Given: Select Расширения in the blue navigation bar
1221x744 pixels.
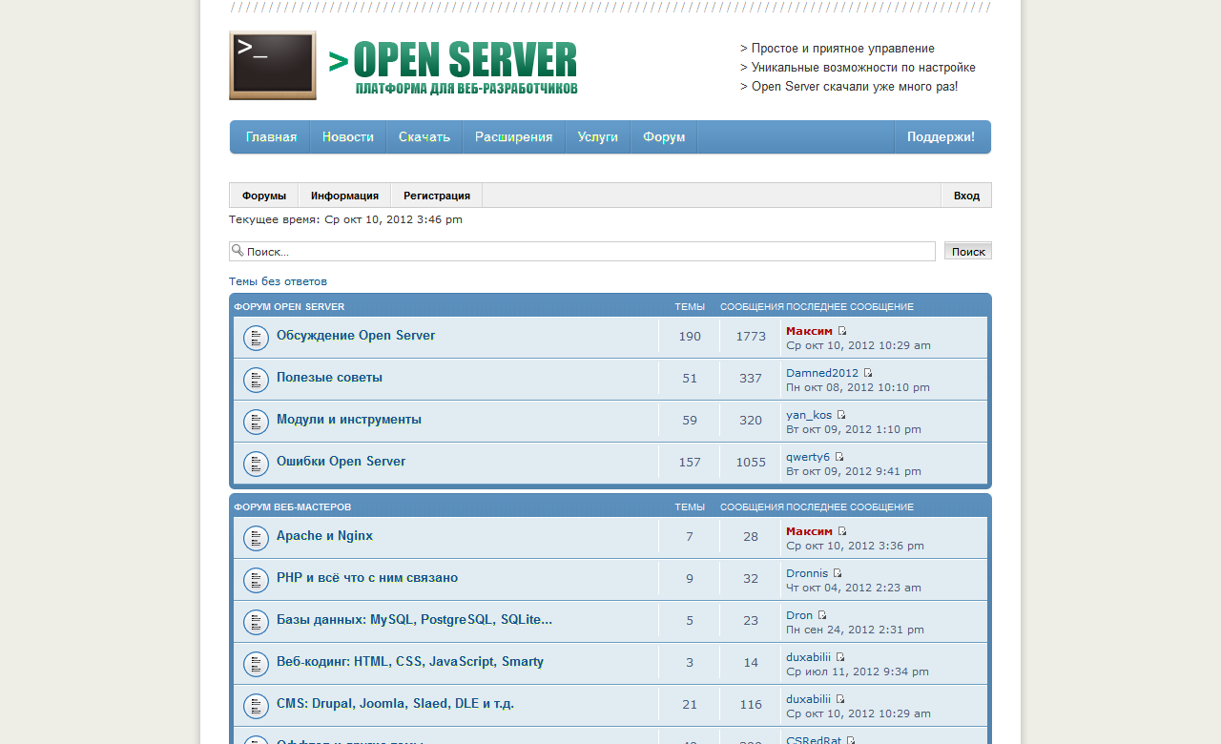Looking at the screenshot, I should [x=513, y=136].
